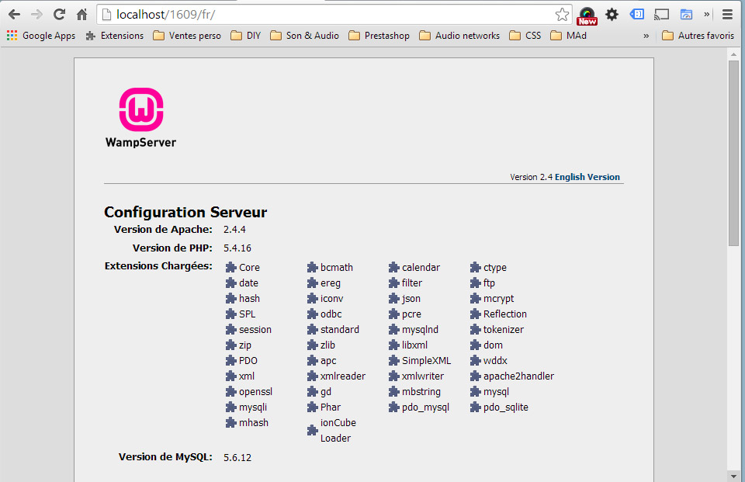Image resolution: width=745 pixels, height=482 pixels.
Task: Click the puzzle icon beside ctype
Action: tap(476, 268)
